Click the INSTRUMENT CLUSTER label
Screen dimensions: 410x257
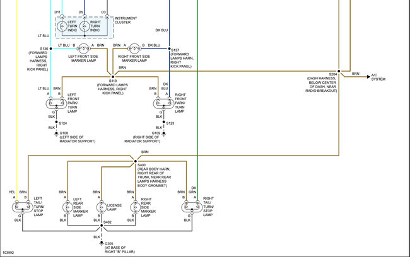[126, 20]
